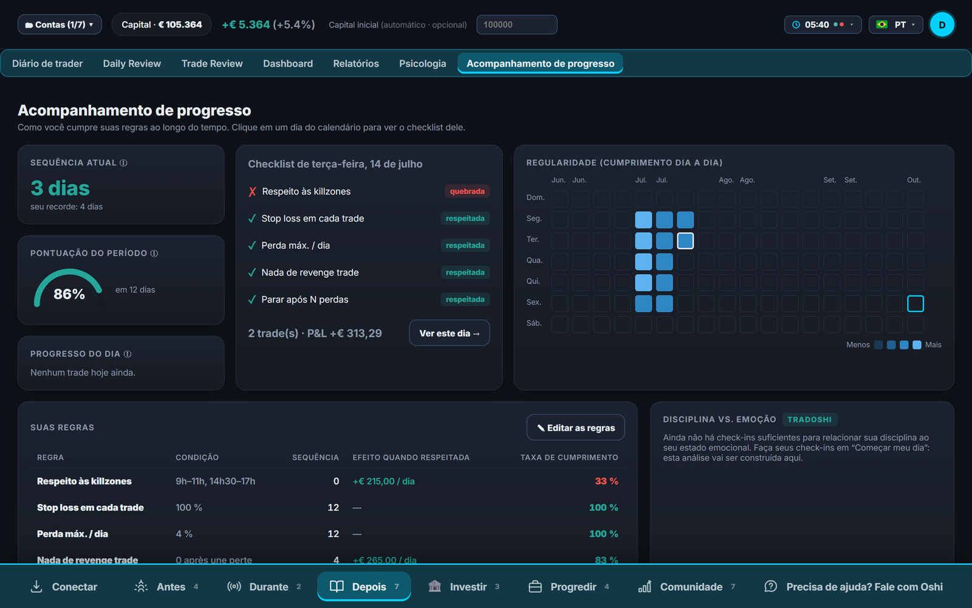
Task: Click info icon beside Pontuação do período
Action: 154,254
